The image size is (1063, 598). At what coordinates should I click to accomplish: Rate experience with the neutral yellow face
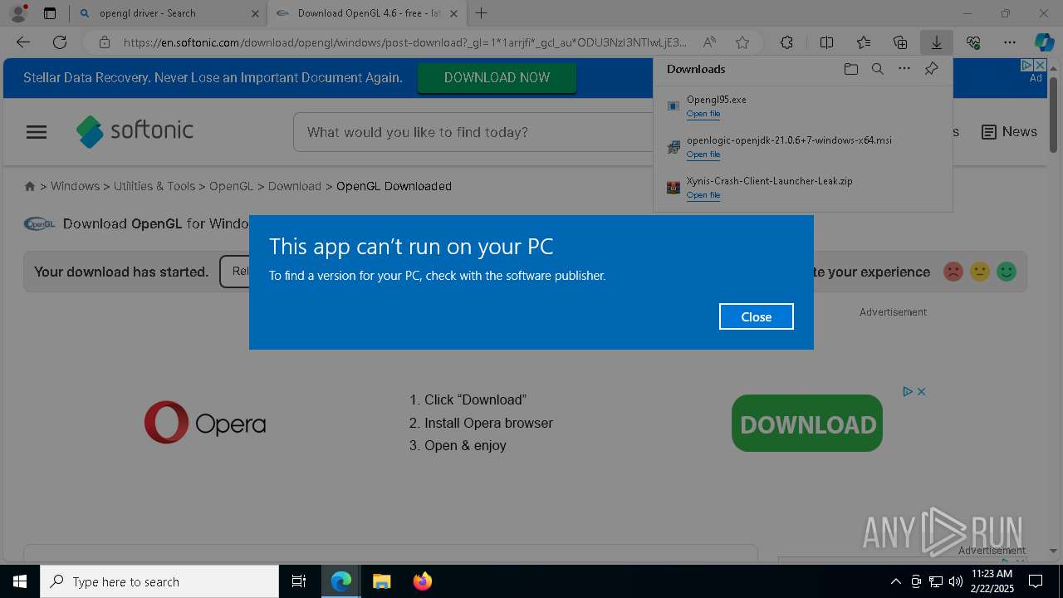pyautogui.click(x=980, y=272)
